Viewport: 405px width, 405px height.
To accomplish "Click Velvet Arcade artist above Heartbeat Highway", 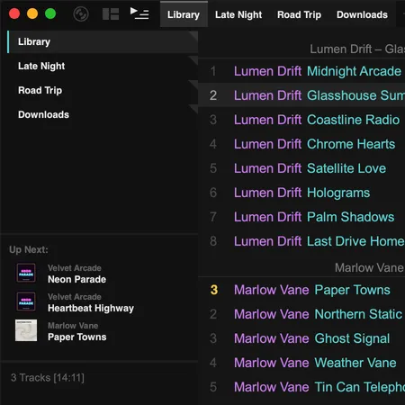I will 75,297.
